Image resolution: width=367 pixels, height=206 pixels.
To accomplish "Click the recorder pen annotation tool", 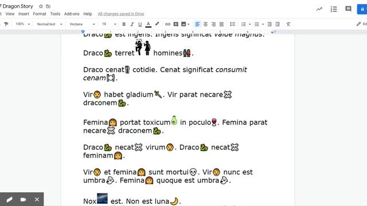I will [x=9, y=200].
